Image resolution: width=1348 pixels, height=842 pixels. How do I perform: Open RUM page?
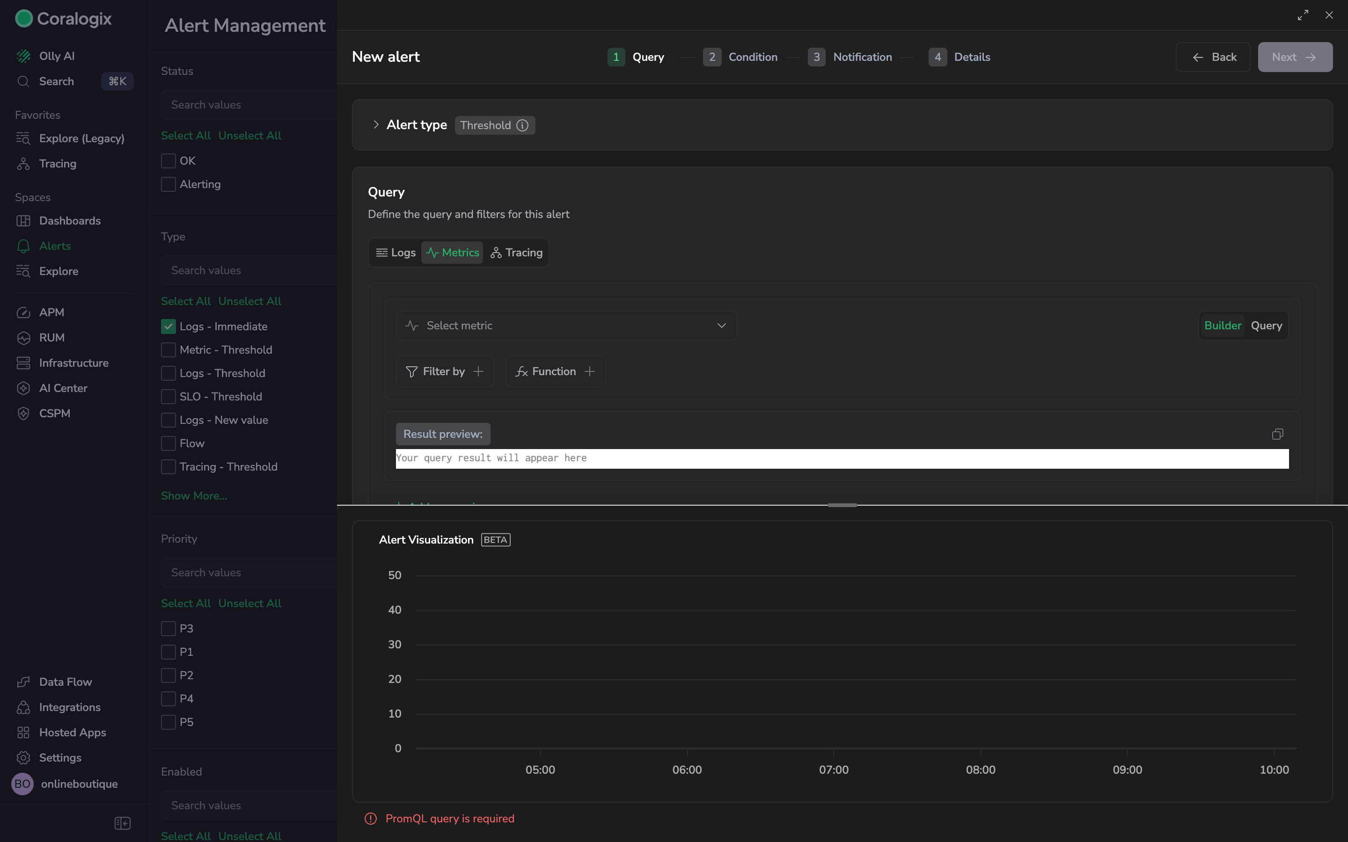51,337
